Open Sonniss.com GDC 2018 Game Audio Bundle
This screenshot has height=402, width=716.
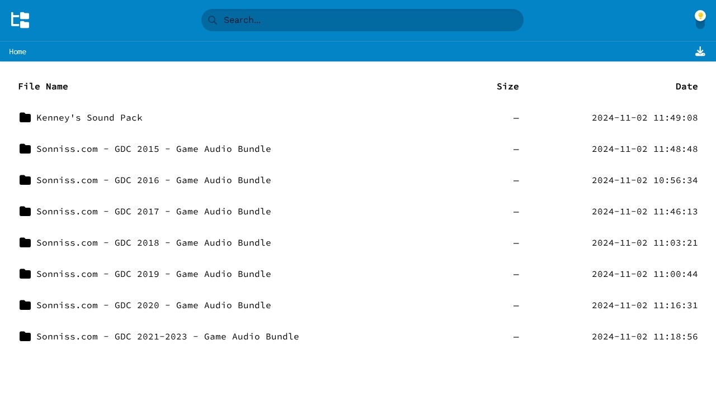[154, 243]
